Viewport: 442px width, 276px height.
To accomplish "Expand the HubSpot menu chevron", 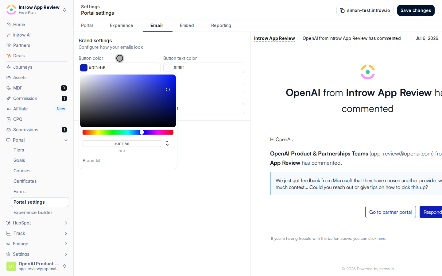I will coord(66,223).
